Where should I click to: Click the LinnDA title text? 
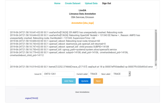[x=83, y=10]
